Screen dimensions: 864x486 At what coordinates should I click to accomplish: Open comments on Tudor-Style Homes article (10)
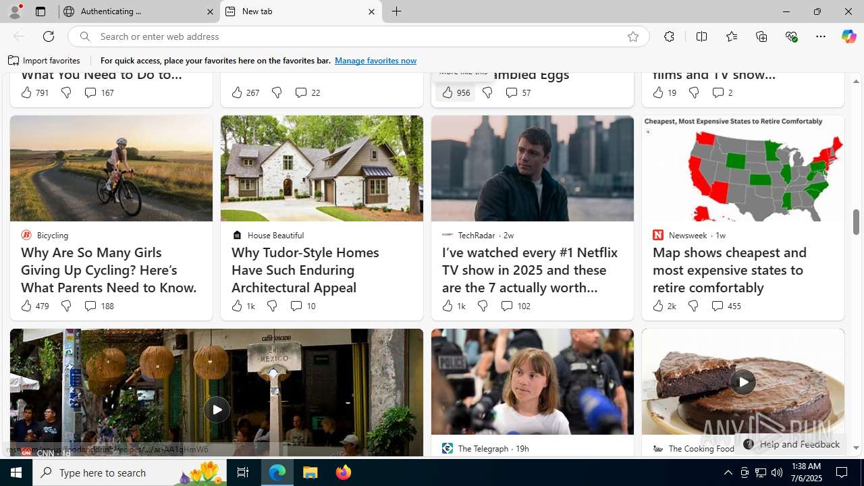[303, 306]
